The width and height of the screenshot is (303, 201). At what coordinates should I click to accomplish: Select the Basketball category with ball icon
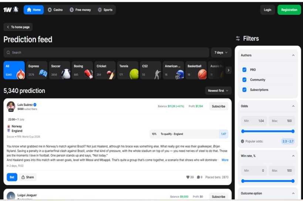pos(196,70)
